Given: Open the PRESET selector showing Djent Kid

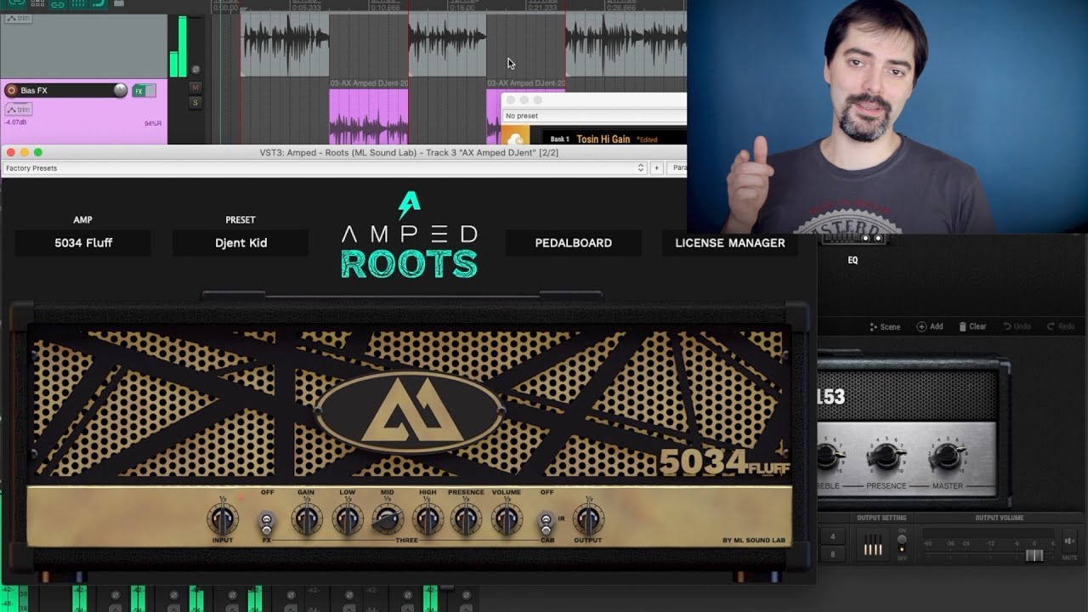Looking at the screenshot, I should pos(241,243).
